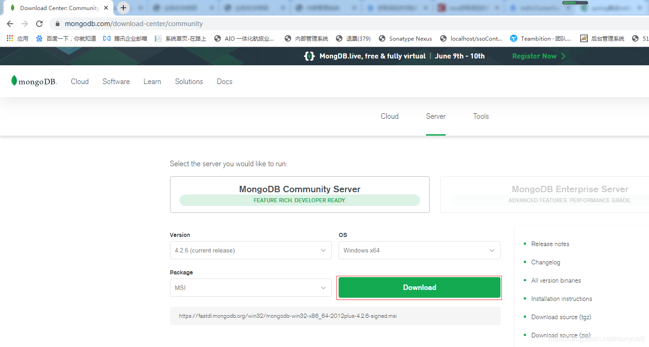Image resolution: width=649 pixels, height=347 pixels.
Task: Open the Version dropdown showing 4.2.6
Action: tap(250, 250)
